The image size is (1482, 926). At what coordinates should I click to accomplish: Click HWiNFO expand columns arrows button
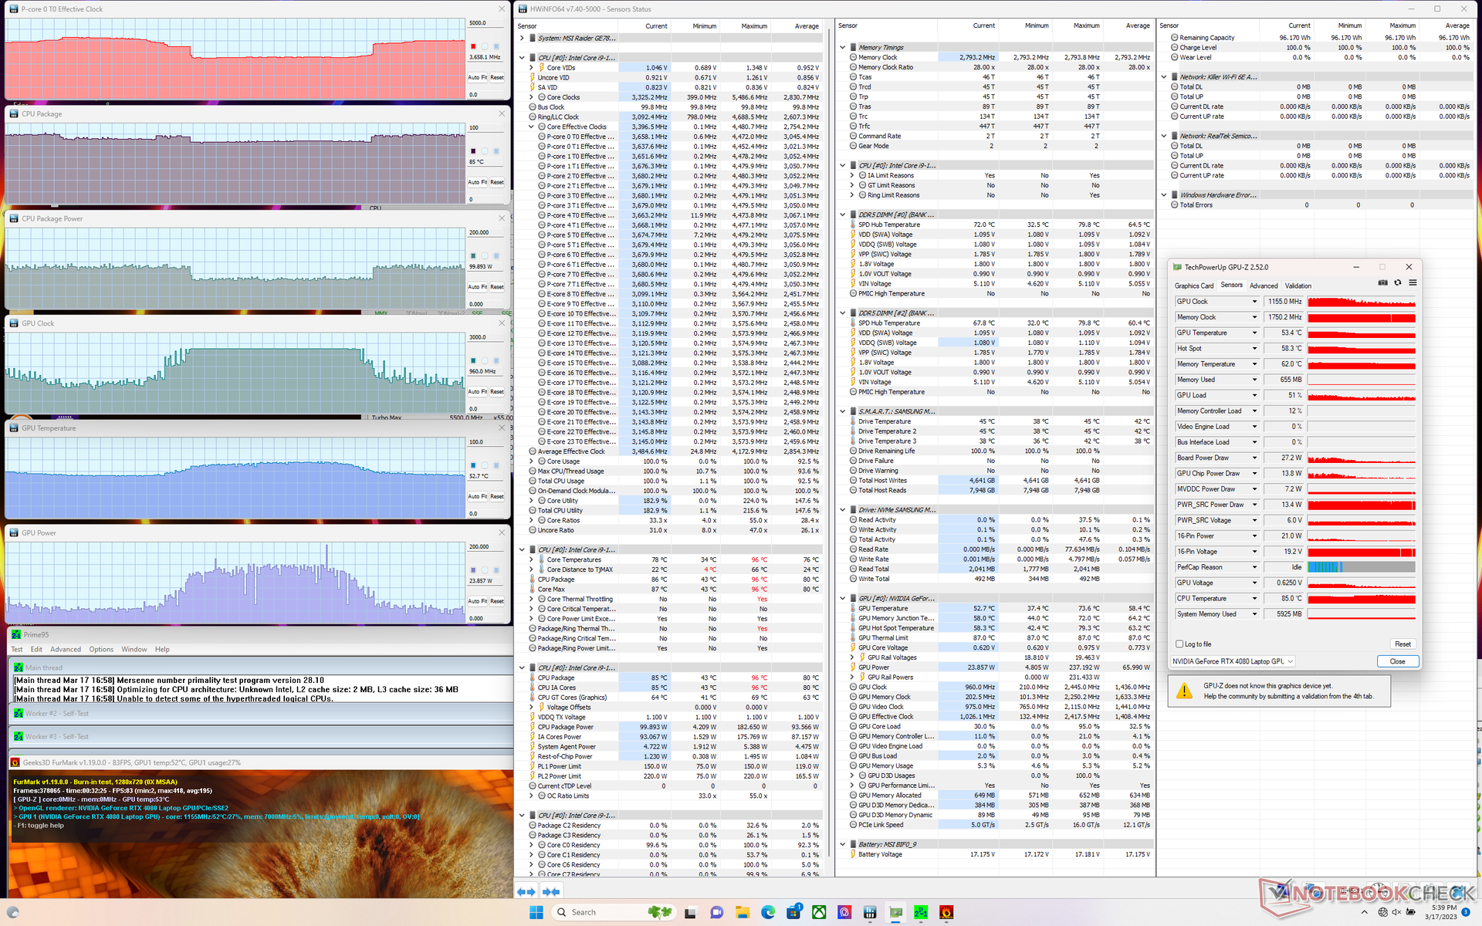coord(526,891)
